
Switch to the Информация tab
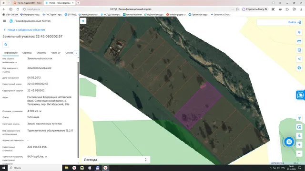pyautogui.click(x=10, y=53)
